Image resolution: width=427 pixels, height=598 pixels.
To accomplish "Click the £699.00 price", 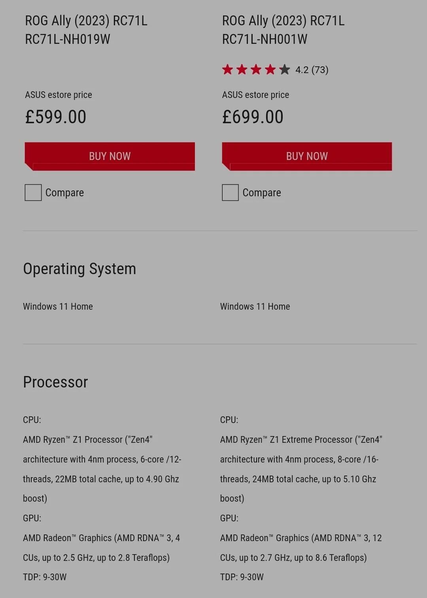I will coord(253,117).
